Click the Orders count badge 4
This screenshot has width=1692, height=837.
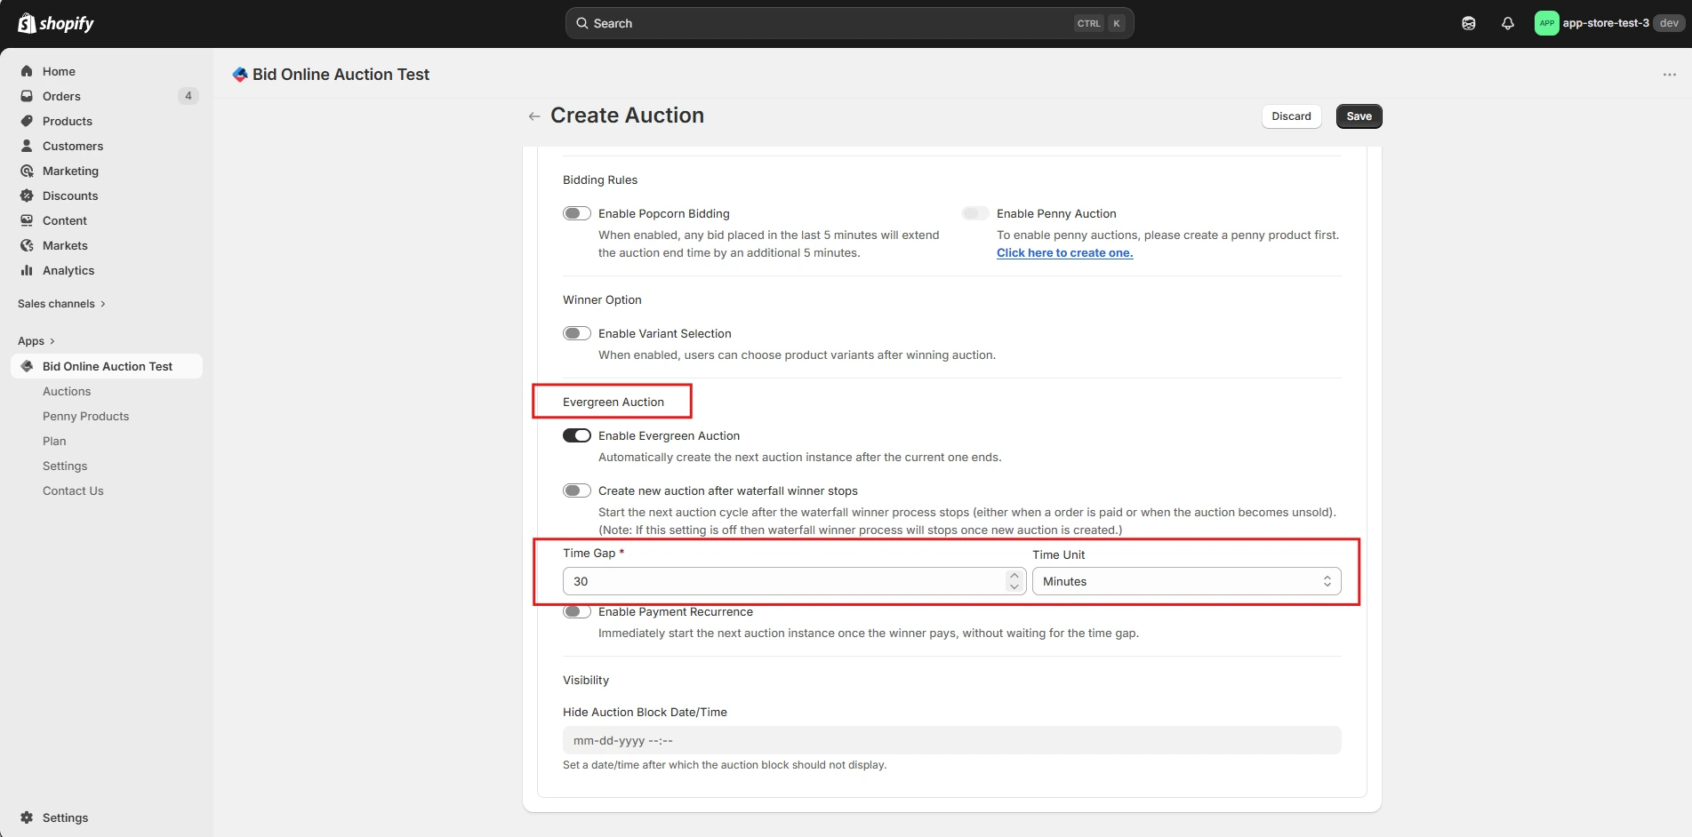tap(188, 96)
